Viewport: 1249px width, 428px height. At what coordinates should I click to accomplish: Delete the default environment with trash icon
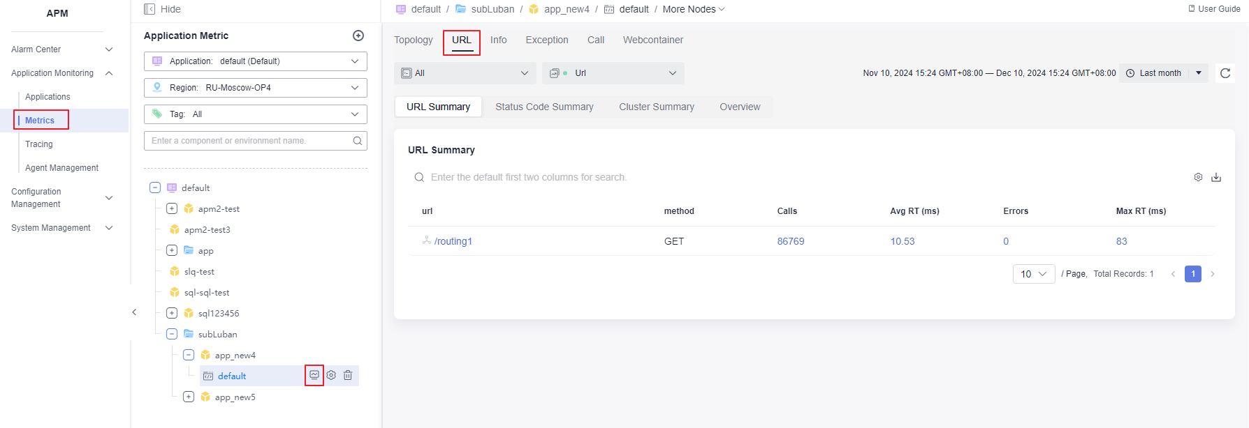(348, 375)
